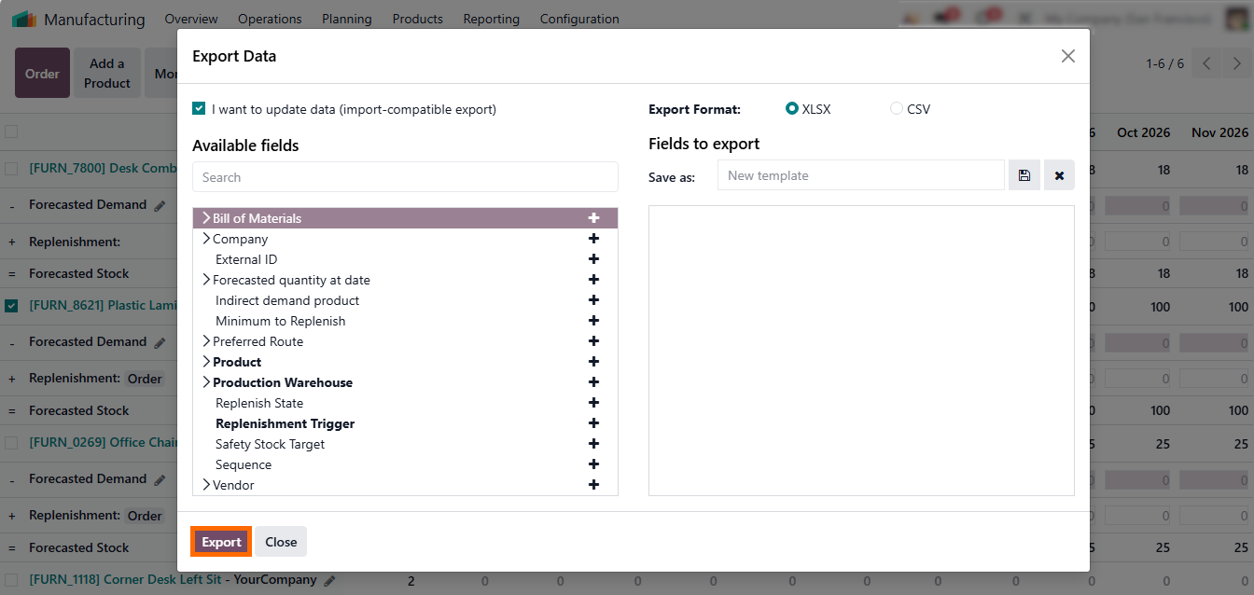The image size is (1254, 595).
Task: Expand Forecasted quantity at date field
Action: (x=206, y=280)
